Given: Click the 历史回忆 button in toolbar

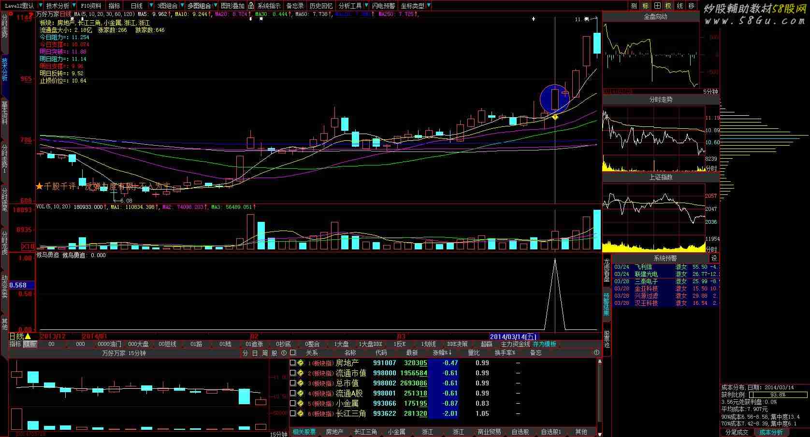Looking at the screenshot, I should [x=321, y=6].
